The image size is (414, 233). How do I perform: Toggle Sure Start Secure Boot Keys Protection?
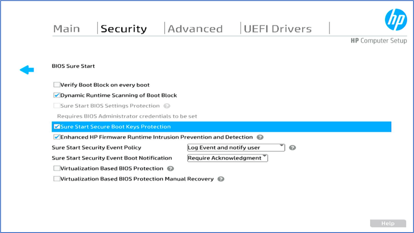click(57, 127)
